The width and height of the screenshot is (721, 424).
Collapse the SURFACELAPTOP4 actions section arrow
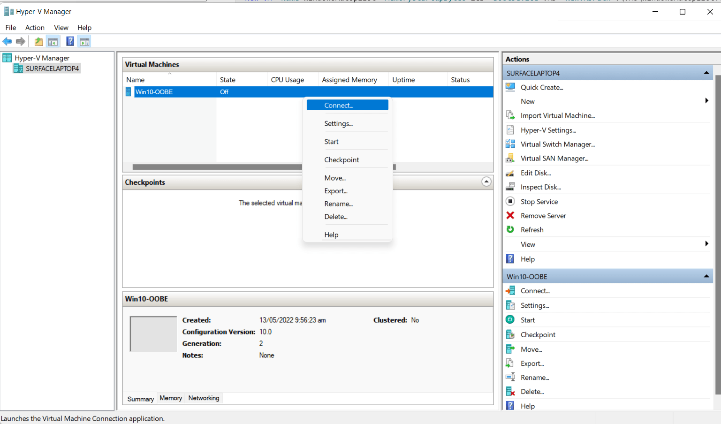[x=706, y=73]
